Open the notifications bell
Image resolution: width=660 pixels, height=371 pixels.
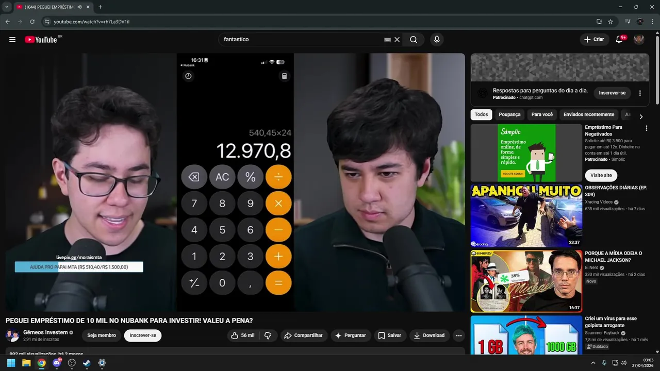pos(619,40)
